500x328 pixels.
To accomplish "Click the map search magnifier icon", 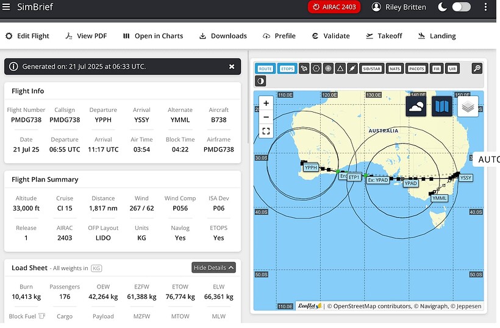I will tap(477, 68).
